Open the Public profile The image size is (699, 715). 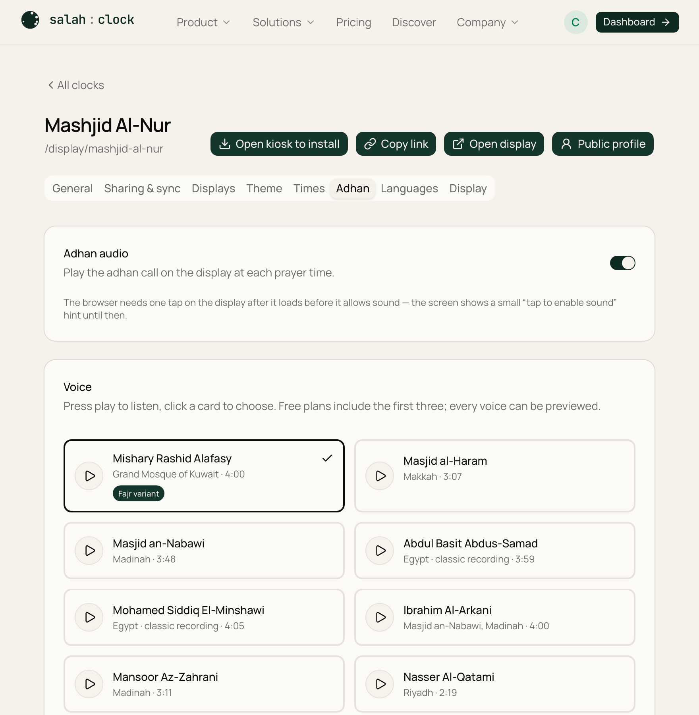tap(603, 144)
